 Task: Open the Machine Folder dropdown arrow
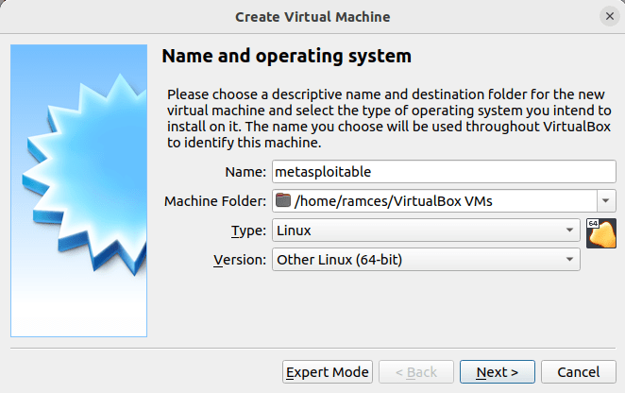point(606,200)
